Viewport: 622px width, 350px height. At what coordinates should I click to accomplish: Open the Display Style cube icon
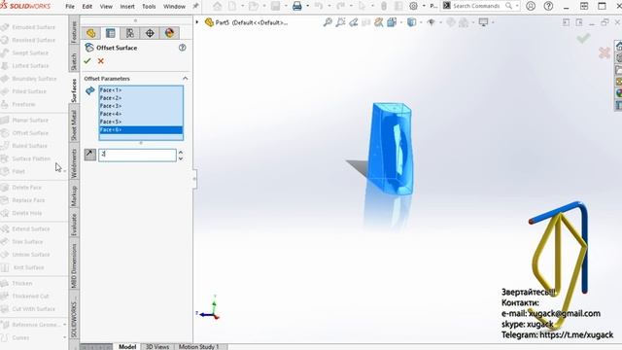(x=412, y=22)
